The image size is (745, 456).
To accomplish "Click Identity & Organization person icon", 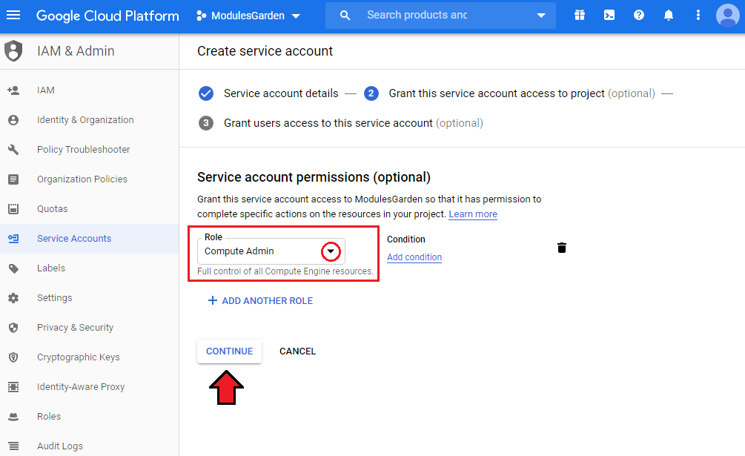I will 13,120.
